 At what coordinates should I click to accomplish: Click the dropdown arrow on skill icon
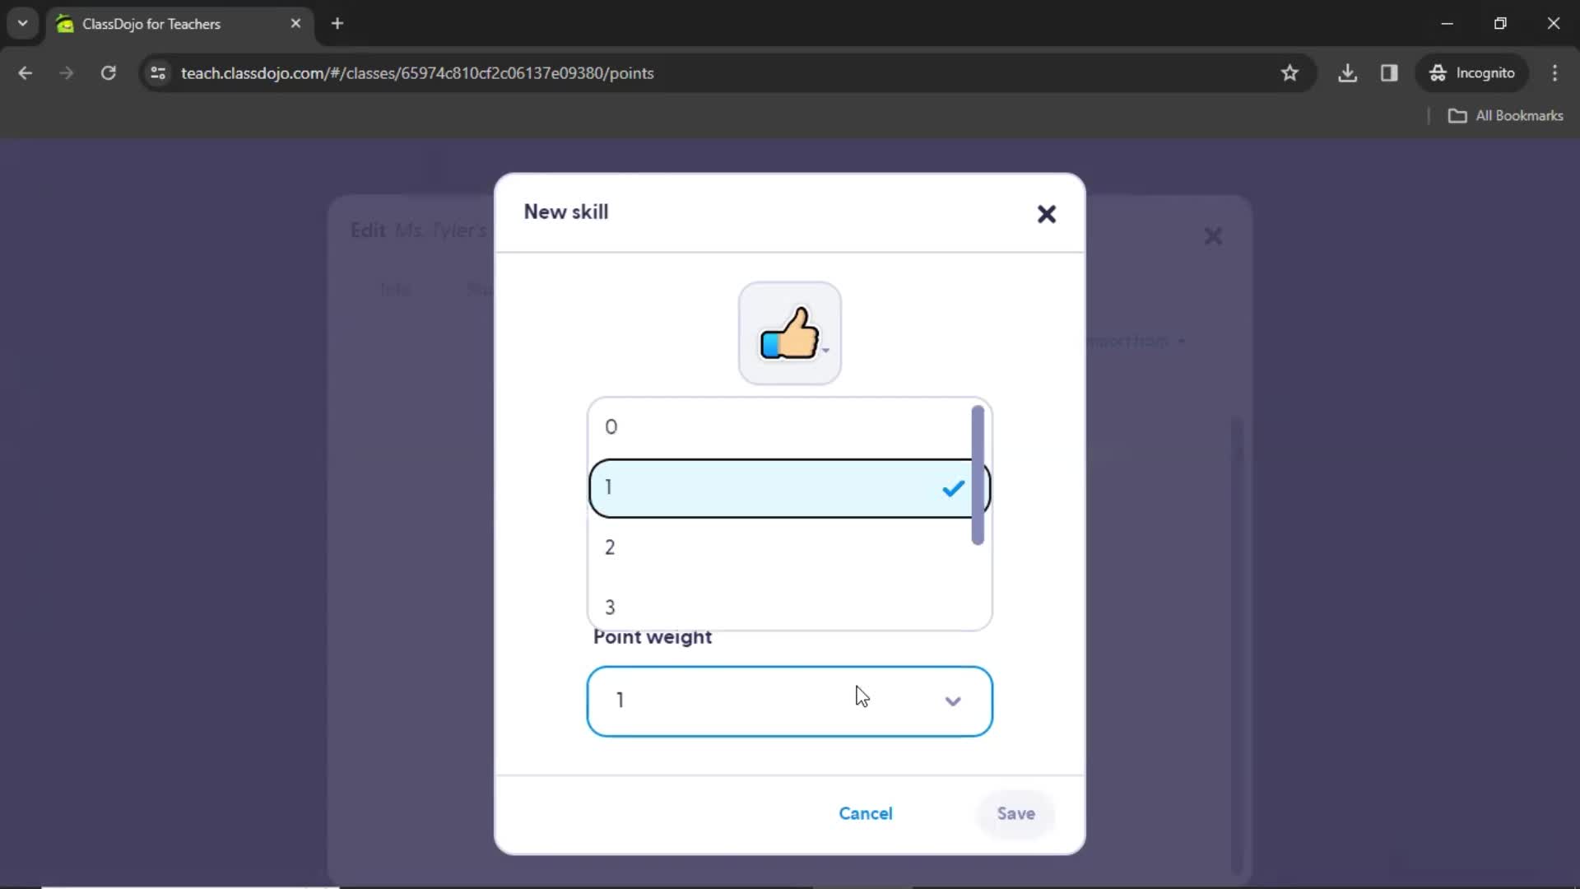point(828,356)
